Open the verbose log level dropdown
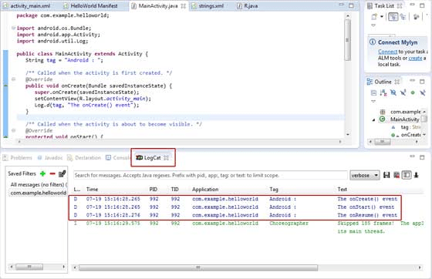This screenshot has width=432, height=279. (x=365, y=175)
